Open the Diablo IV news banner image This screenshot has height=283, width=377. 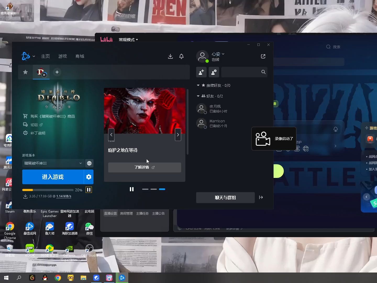(x=145, y=111)
